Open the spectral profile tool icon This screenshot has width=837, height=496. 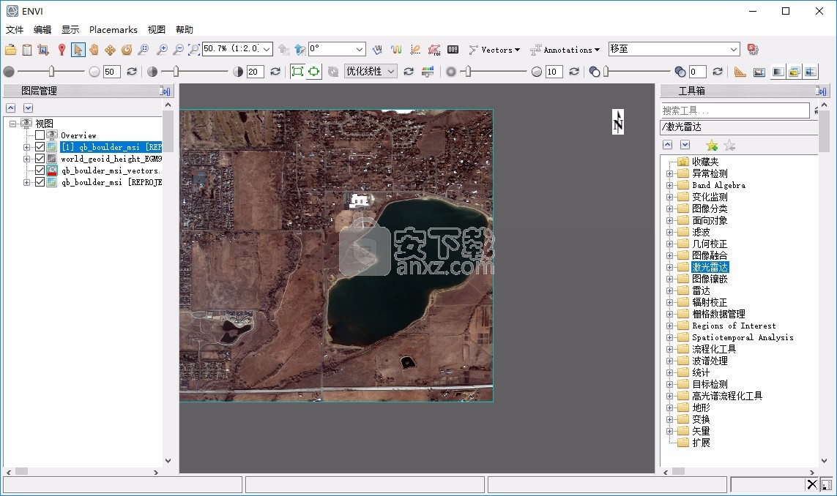tap(396, 50)
